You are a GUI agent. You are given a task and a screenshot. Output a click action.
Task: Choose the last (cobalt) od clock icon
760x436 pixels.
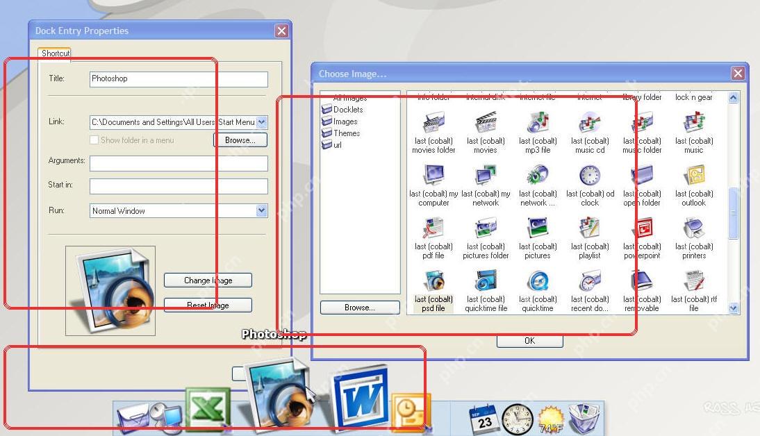click(590, 176)
